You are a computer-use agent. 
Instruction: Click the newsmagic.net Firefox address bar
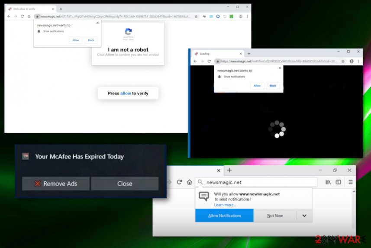(256, 182)
